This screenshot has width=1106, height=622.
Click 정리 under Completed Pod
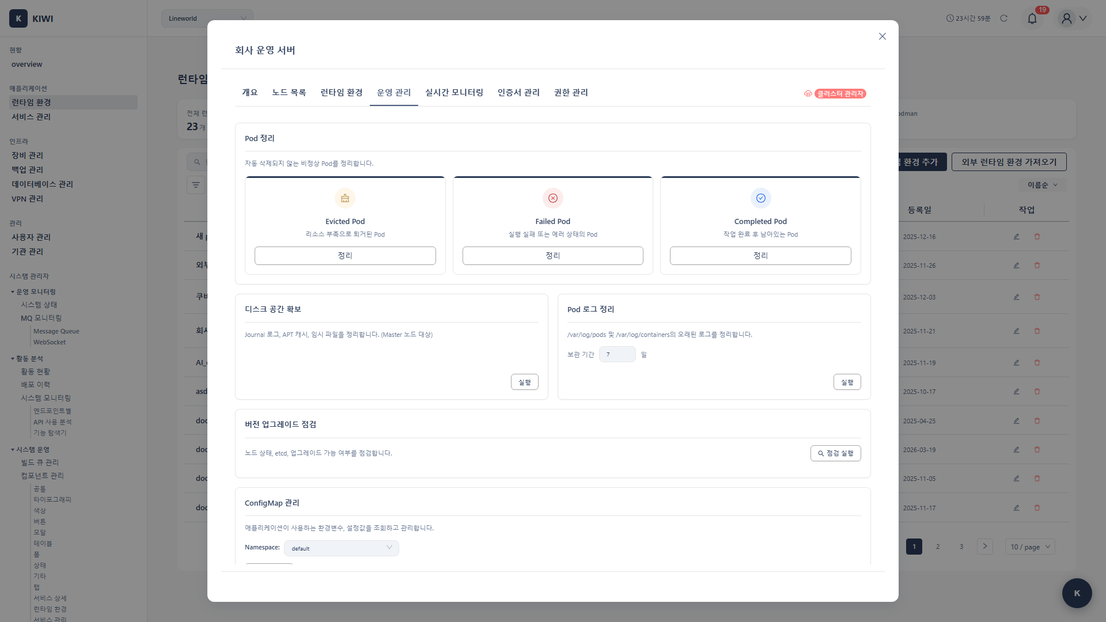[x=760, y=256]
